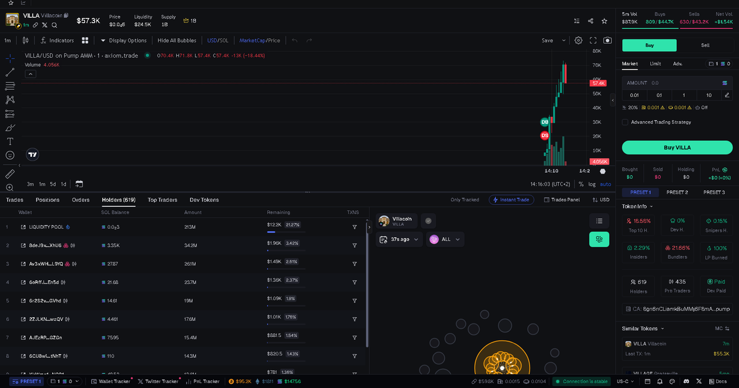Toggle the Trades Panel checkbox
This screenshot has height=388, width=739.
[x=546, y=200]
